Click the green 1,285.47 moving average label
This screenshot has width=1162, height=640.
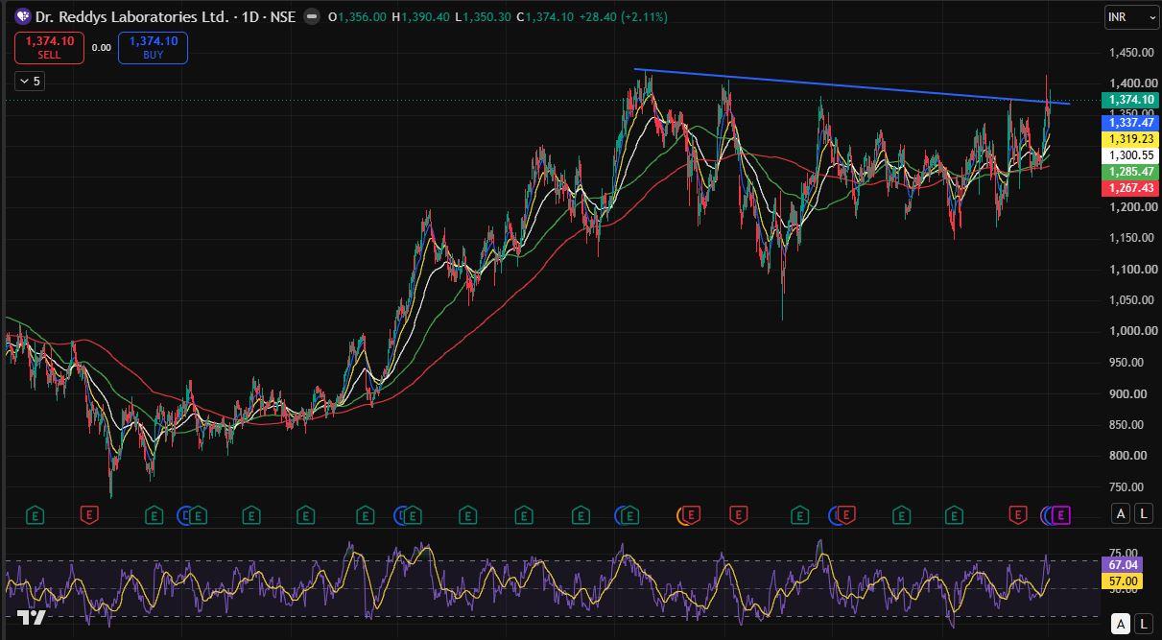coord(1130,172)
